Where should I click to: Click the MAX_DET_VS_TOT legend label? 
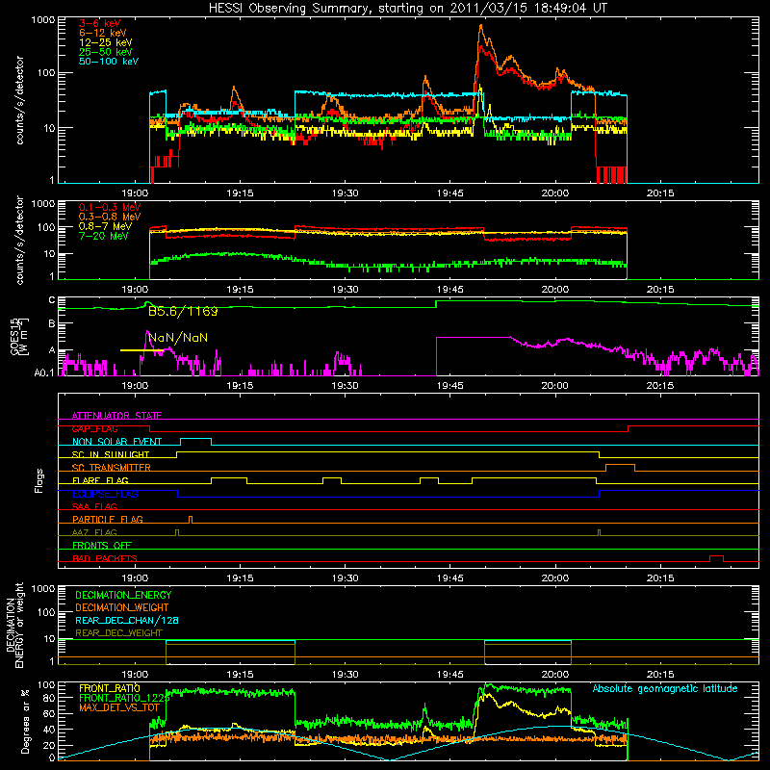pos(118,707)
